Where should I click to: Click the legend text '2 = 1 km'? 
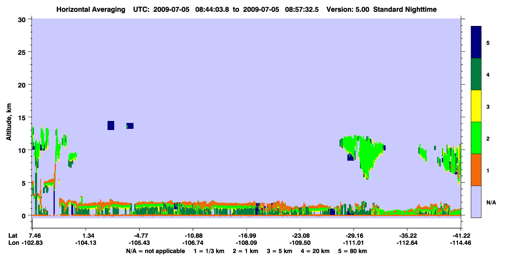[245, 251]
